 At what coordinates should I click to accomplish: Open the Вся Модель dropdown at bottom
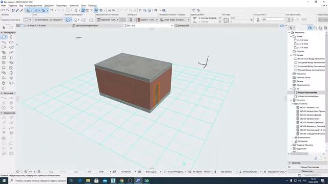[x=152, y=172]
